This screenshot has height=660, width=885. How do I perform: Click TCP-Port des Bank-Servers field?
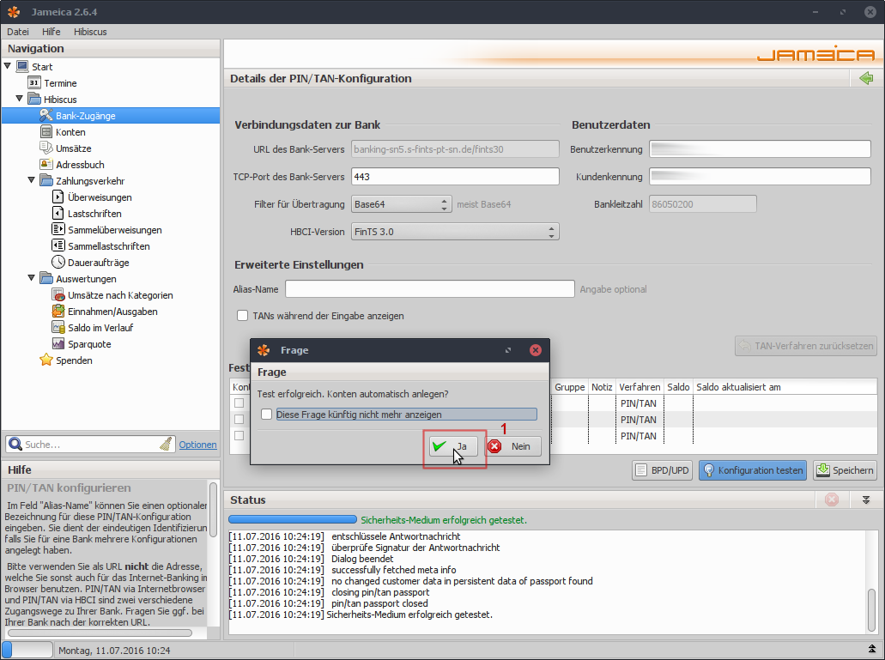[455, 177]
